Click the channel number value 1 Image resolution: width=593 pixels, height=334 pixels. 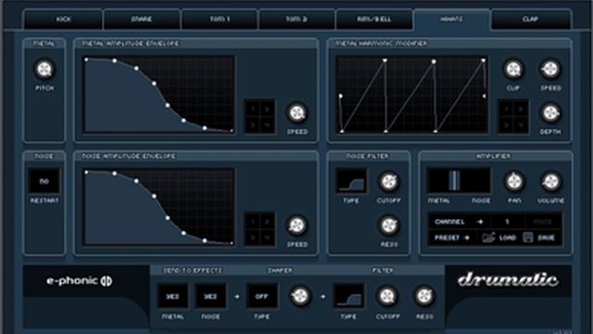coord(507,222)
